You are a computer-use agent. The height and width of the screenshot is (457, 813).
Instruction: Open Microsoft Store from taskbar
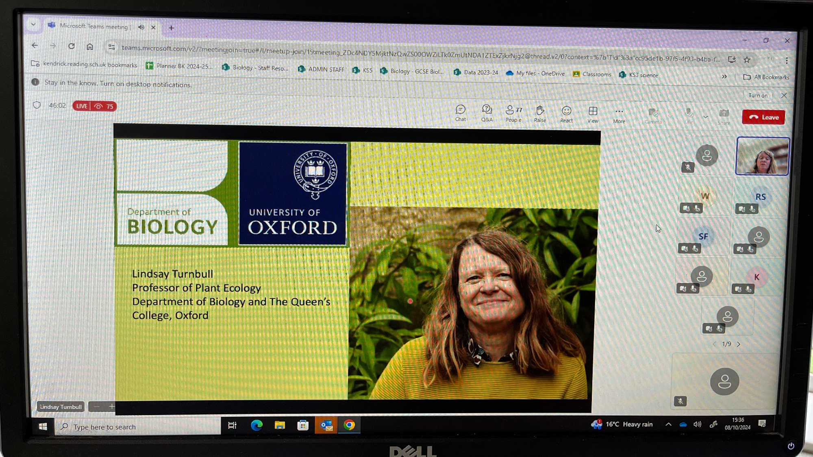coord(303,425)
